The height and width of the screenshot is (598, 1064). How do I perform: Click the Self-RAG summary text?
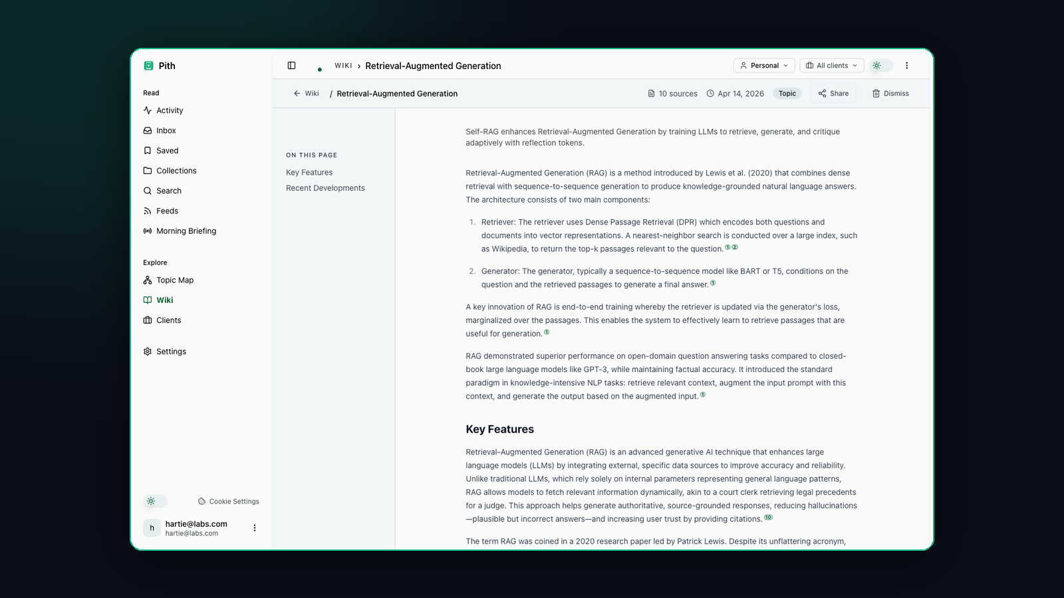point(652,138)
